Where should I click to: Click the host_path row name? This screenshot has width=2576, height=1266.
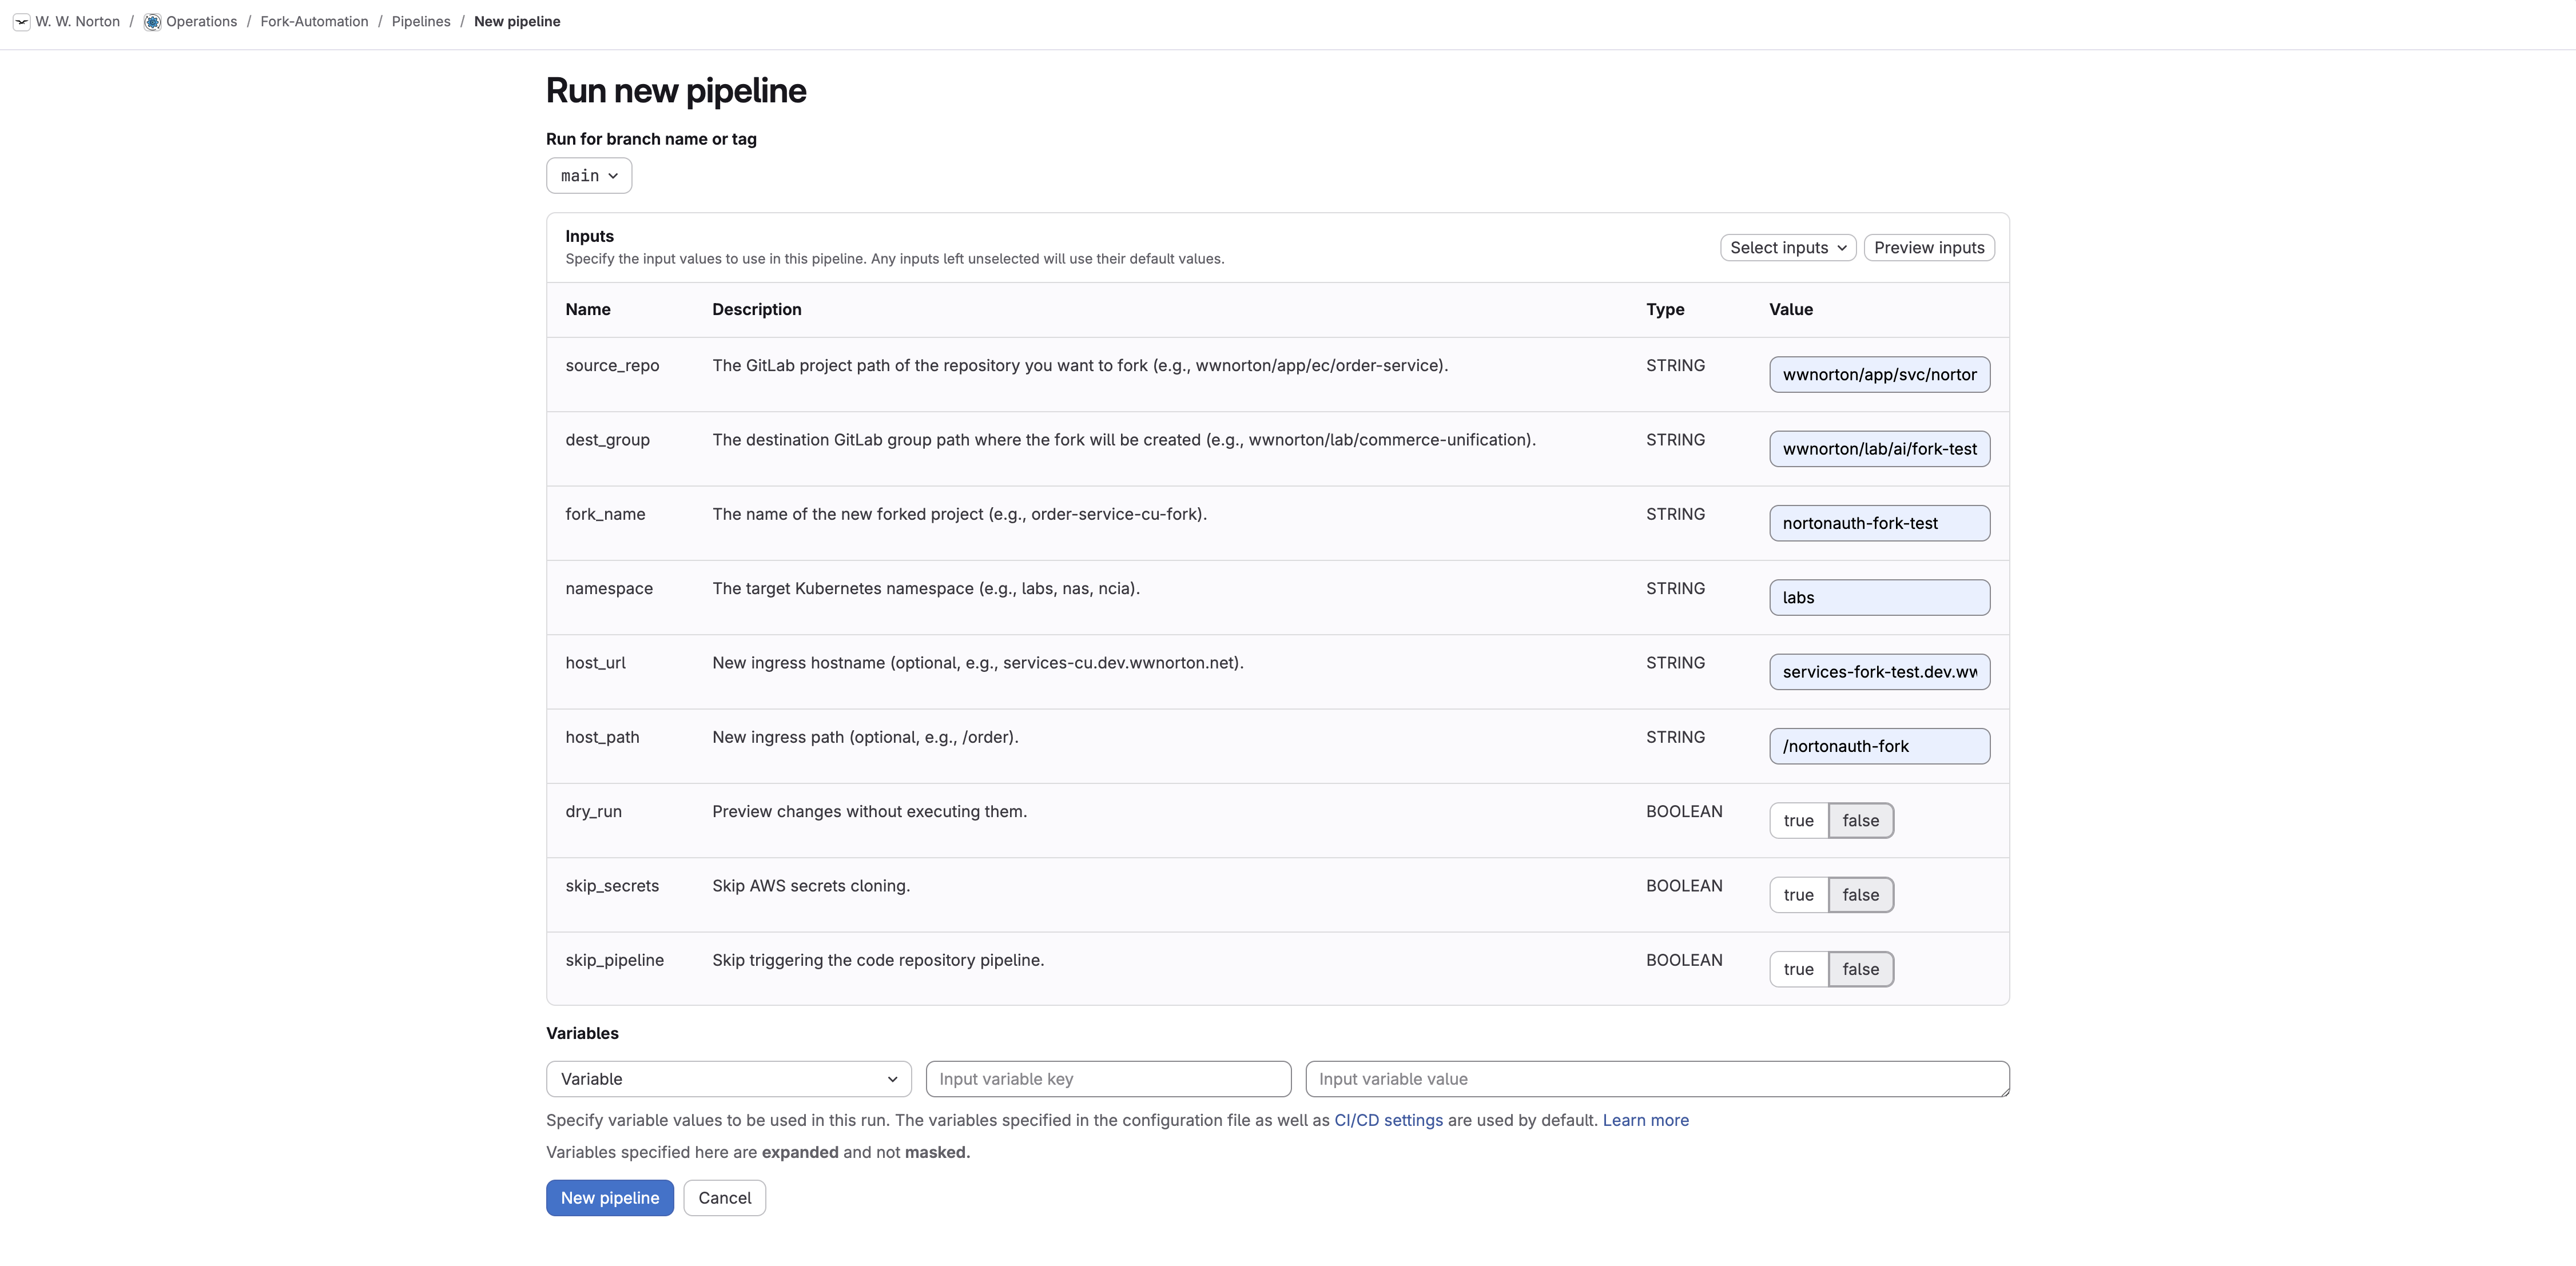pos(602,737)
